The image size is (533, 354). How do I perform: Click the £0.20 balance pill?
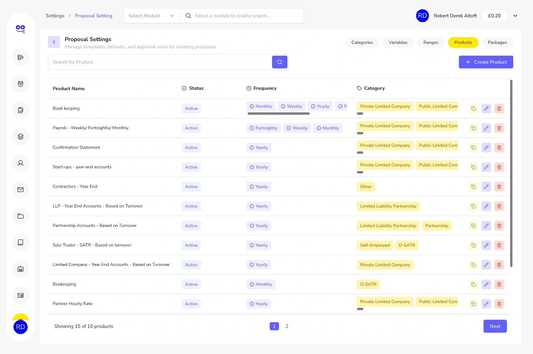pyautogui.click(x=494, y=16)
